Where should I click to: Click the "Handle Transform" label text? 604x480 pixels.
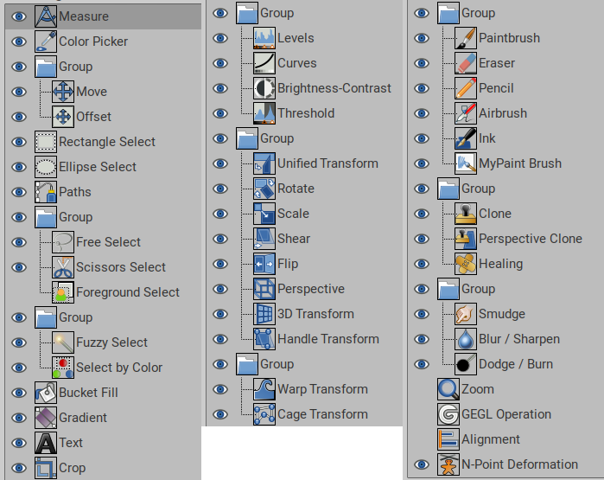(x=328, y=339)
